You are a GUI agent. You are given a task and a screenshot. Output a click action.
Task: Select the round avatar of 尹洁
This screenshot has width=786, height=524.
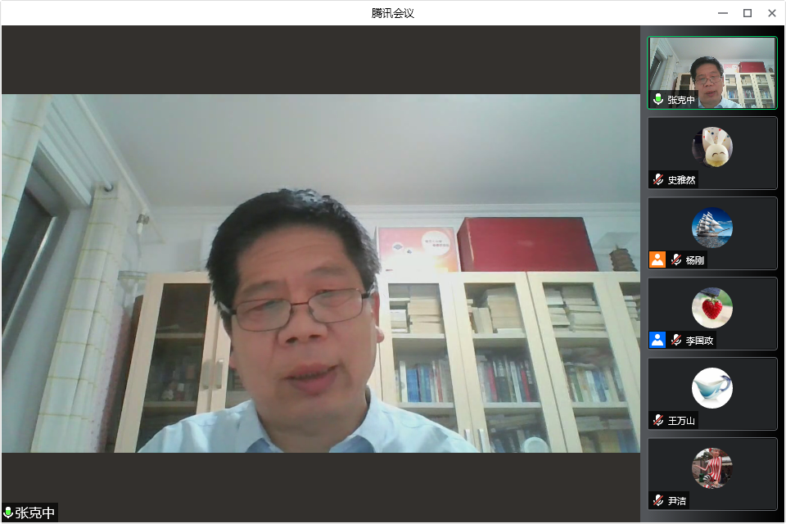click(712, 468)
